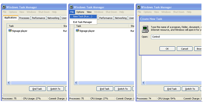Choose Exit Task Manager from the File menu
Image resolution: width=203 pixels, height=102 pixels.
83,22
